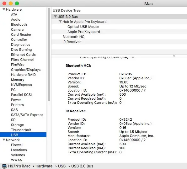The width and height of the screenshot is (187, 169).
Task: Open Fibre Channel category
Action: (22, 60)
